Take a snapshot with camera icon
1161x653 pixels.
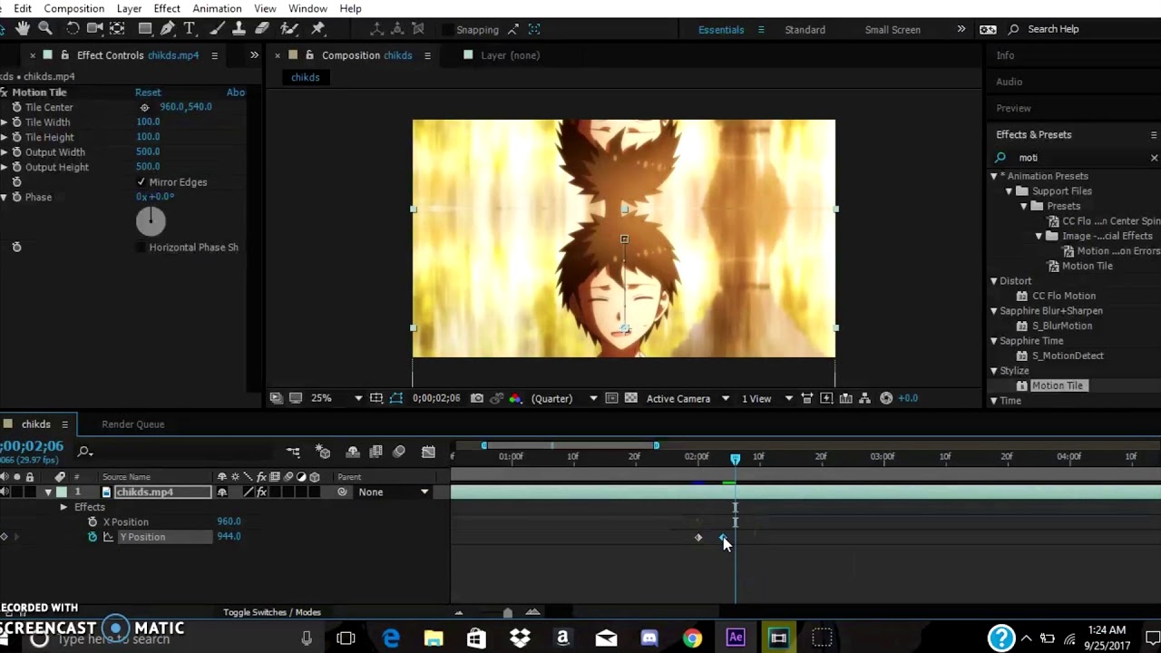click(x=477, y=398)
